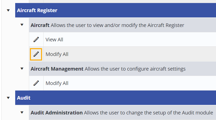Click the bold Aircraft Management group name
216x120 pixels.
(57, 69)
